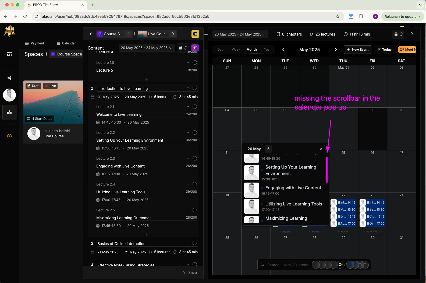Image resolution: width=426 pixels, height=283 pixels.
Task: Click the orange Meet button
Action: coord(407,50)
